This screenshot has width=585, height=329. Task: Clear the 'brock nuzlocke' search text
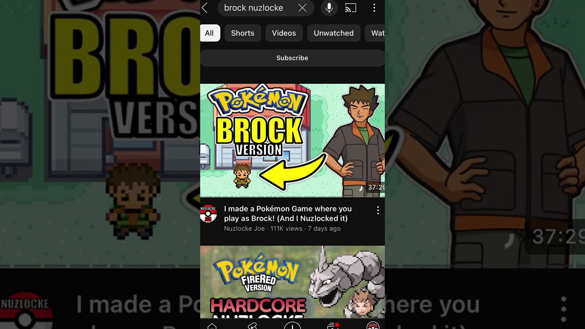coord(302,8)
